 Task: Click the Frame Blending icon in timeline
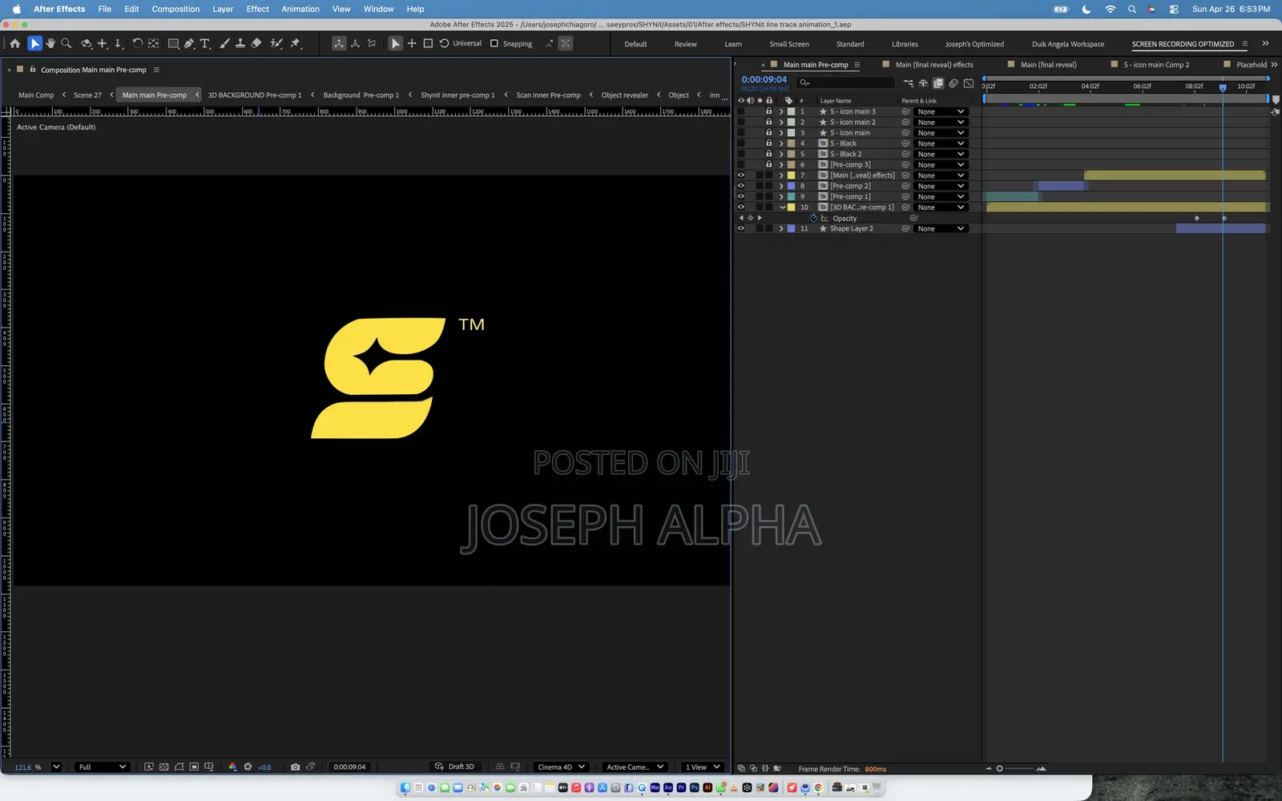pos(938,83)
